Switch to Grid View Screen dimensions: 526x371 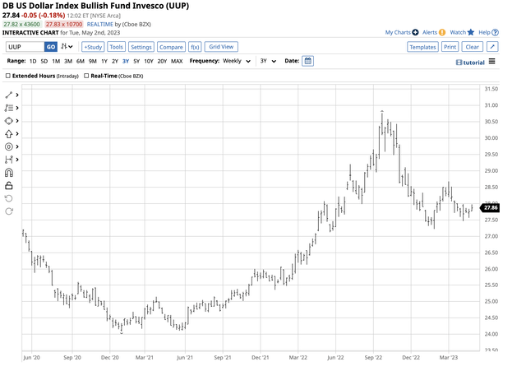pos(221,47)
